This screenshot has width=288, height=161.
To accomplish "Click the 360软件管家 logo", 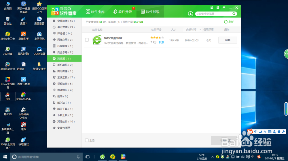I will (64, 11).
